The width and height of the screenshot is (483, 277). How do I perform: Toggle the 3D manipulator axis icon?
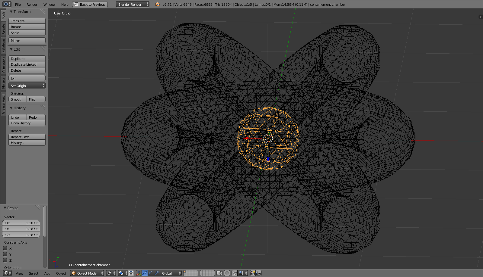[x=139, y=273]
